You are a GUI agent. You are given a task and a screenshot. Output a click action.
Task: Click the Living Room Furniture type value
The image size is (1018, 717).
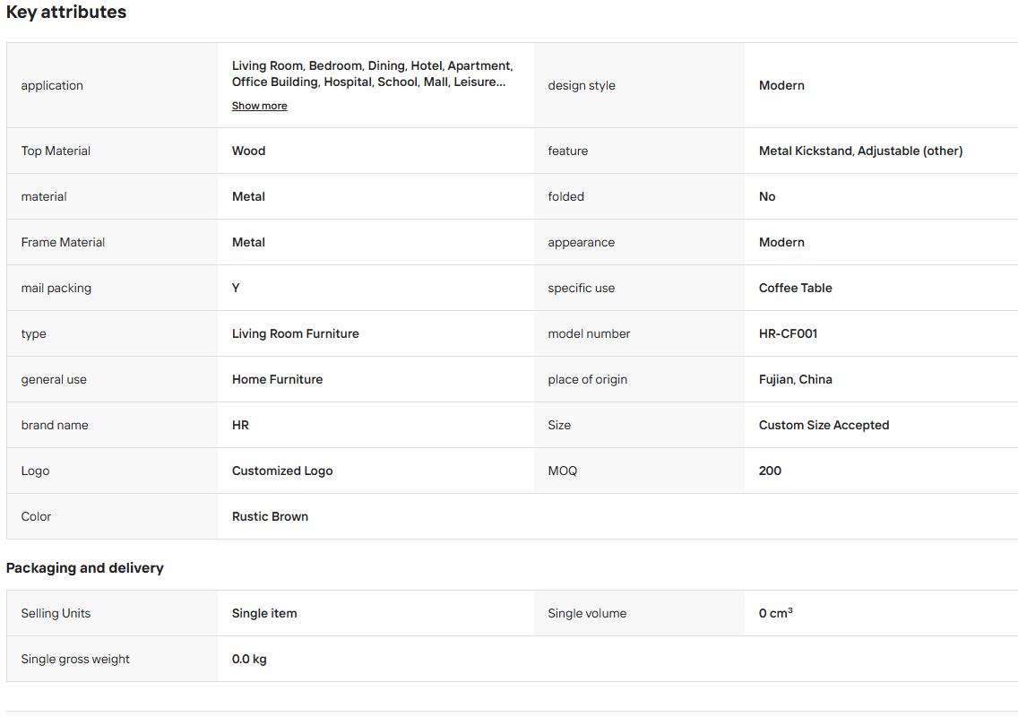296,333
